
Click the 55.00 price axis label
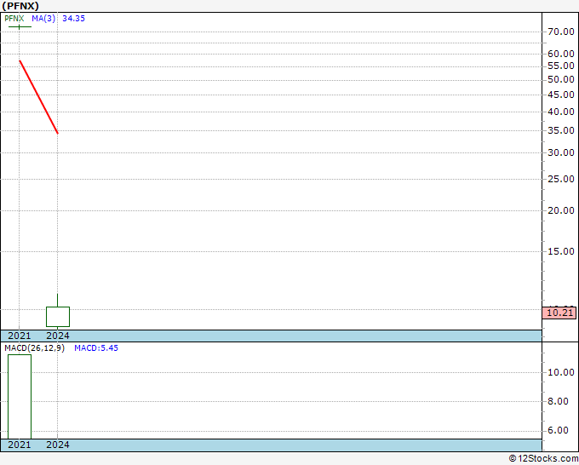[561, 66]
